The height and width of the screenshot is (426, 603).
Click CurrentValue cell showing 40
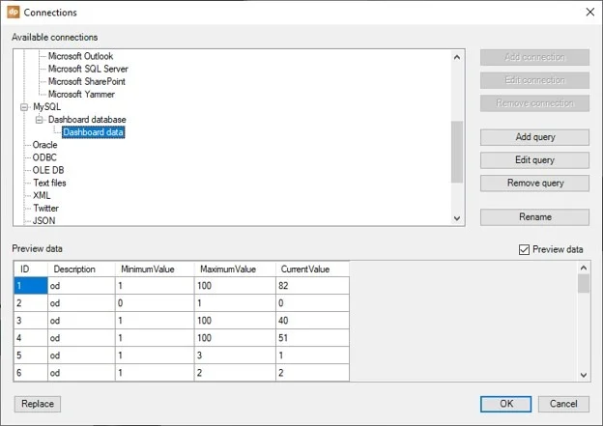312,321
